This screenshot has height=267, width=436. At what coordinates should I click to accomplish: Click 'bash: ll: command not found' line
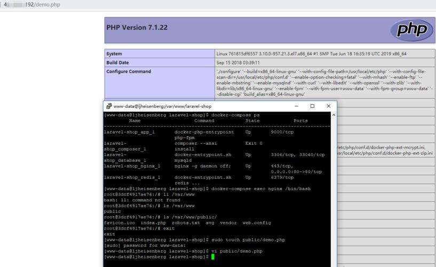[x=142, y=200]
